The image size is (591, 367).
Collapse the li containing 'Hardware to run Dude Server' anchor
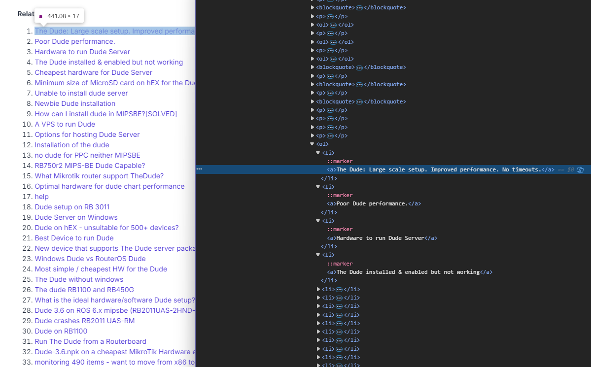click(318, 221)
